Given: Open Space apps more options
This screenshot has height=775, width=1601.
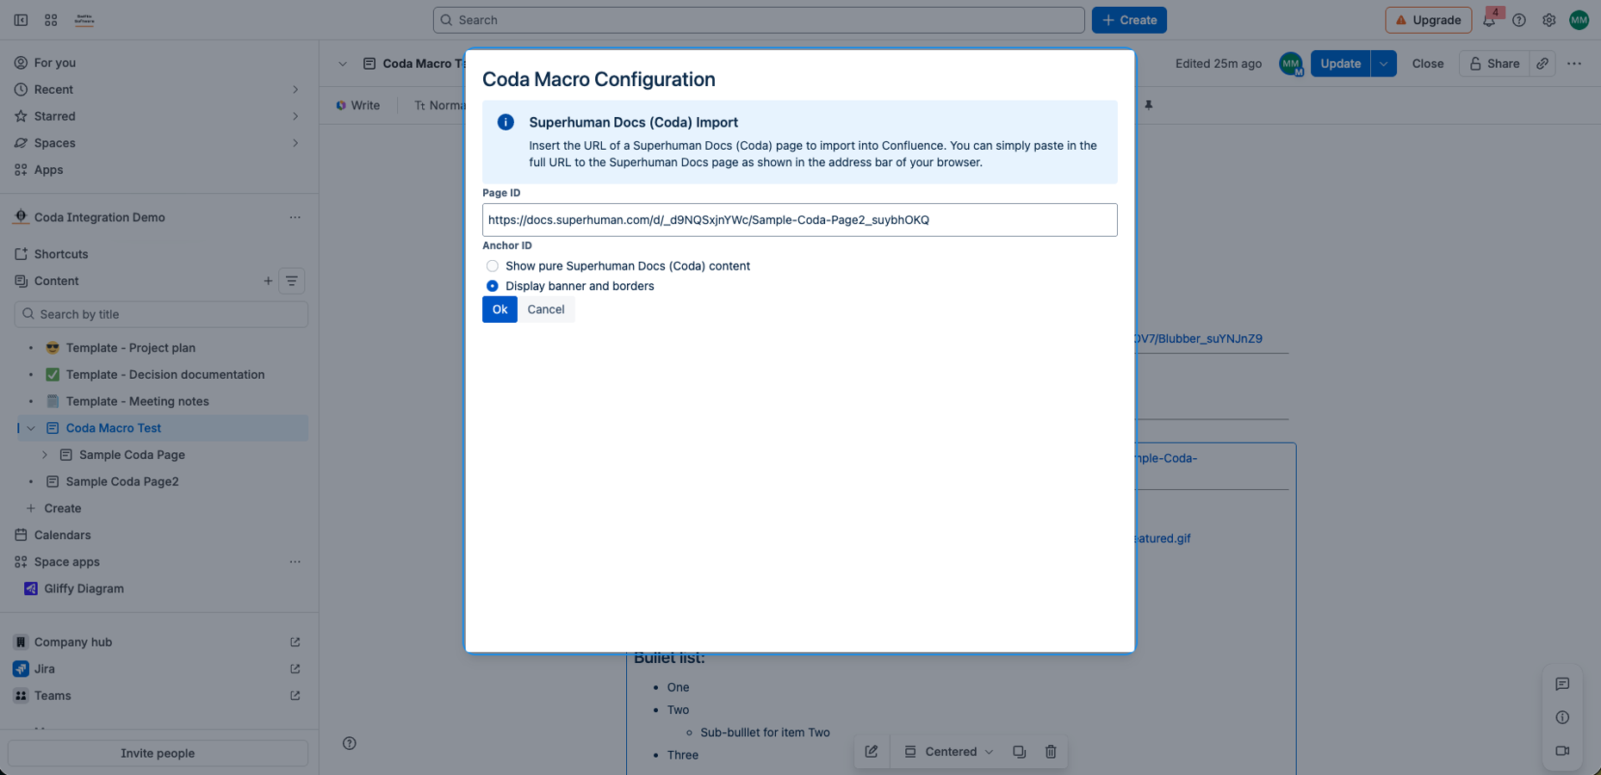Looking at the screenshot, I should pyautogui.click(x=295, y=562).
